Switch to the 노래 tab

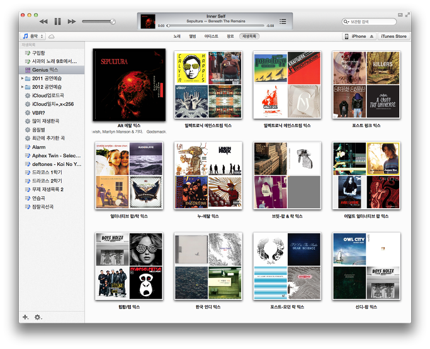pos(177,36)
